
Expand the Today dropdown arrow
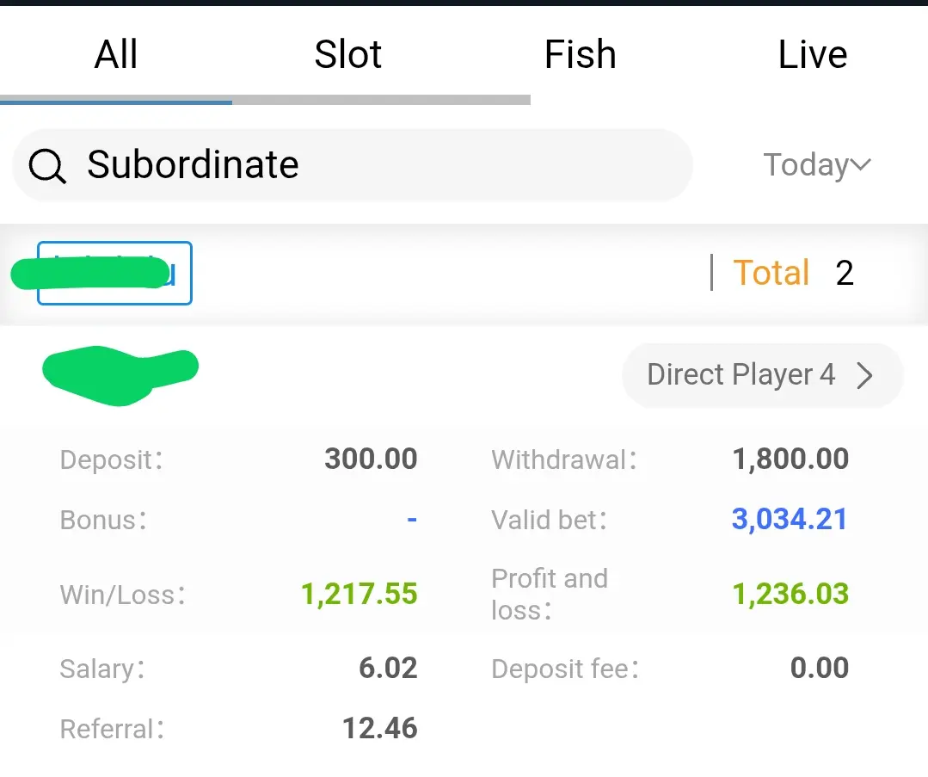(x=861, y=164)
